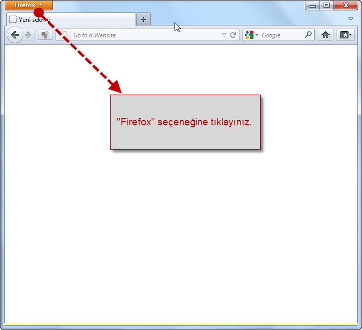The image size is (362, 330).
Task: Click the magnifier search icon
Action: [308, 35]
